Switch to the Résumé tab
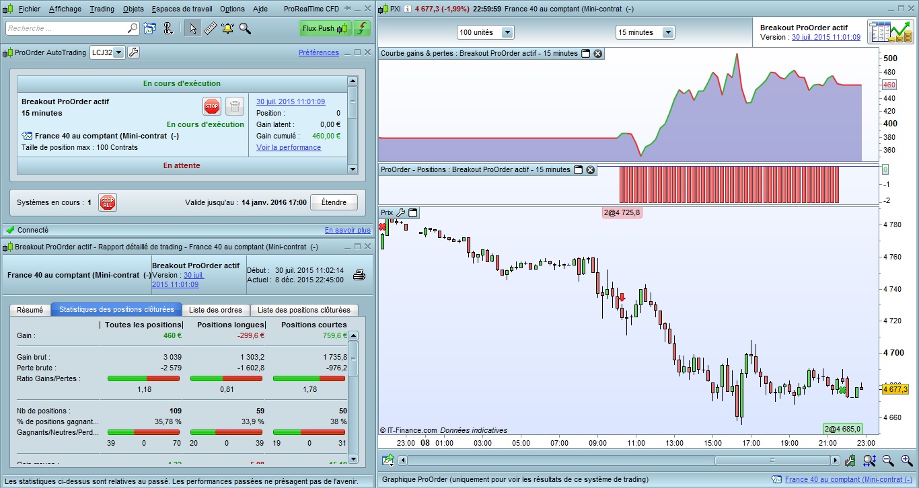The width and height of the screenshot is (919, 488). 30,310
